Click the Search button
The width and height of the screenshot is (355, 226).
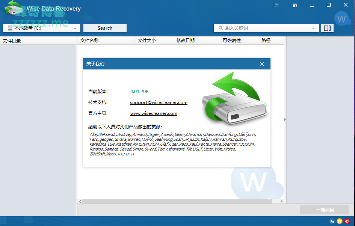tap(105, 28)
